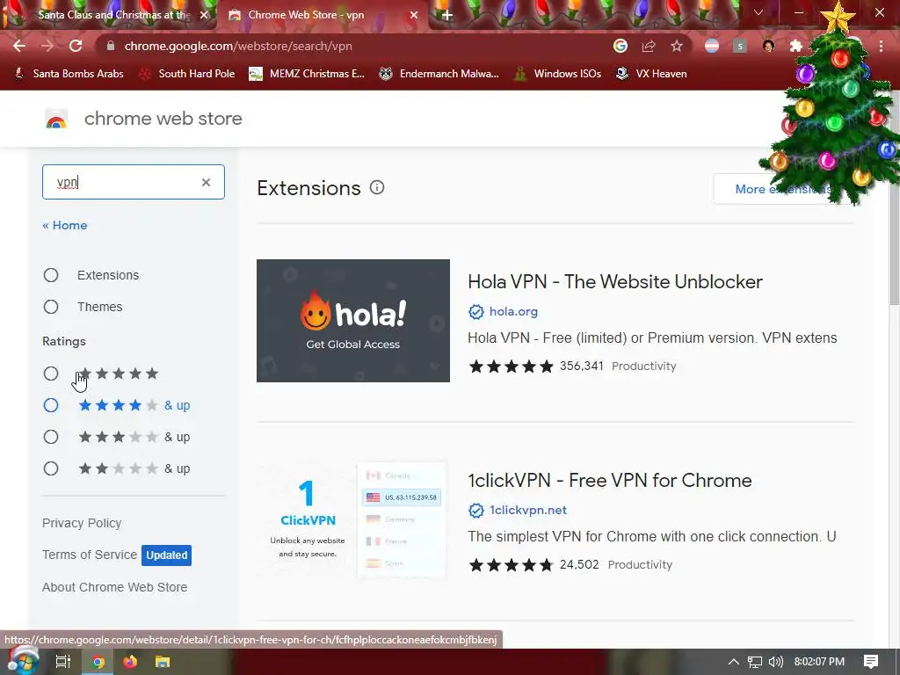Open the Privacy Policy link

(x=82, y=524)
